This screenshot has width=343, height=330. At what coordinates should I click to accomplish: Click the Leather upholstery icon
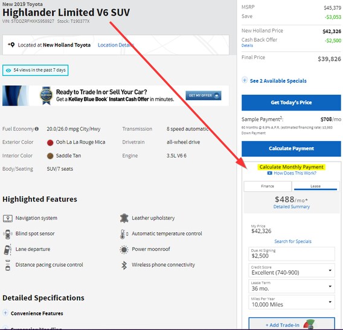[x=124, y=218]
